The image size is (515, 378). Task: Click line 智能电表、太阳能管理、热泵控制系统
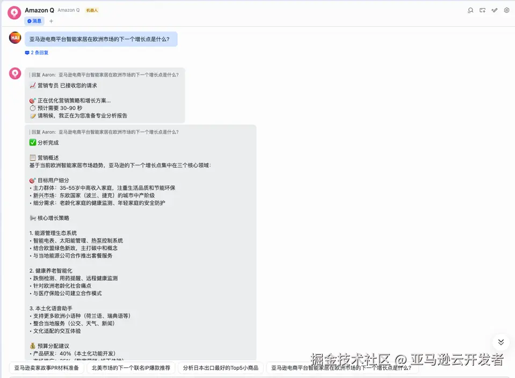coord(76,241)
